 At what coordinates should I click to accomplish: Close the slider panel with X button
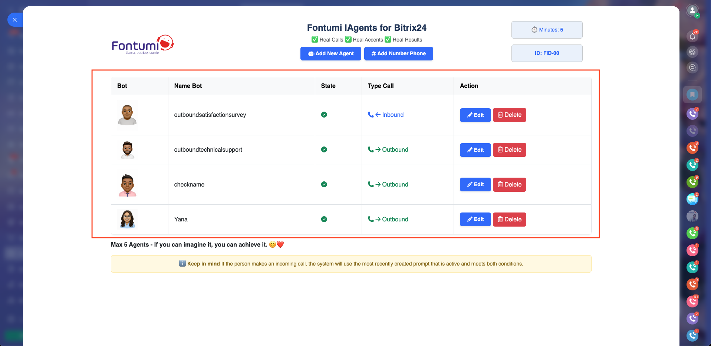tap(15, 20)
